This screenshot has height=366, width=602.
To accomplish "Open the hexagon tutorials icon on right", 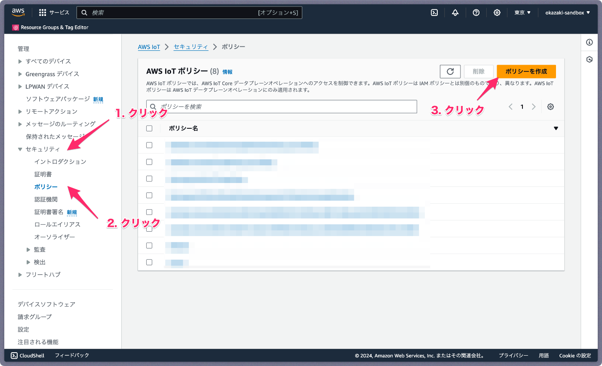I will pyautogui.click(x=590, y=59).
